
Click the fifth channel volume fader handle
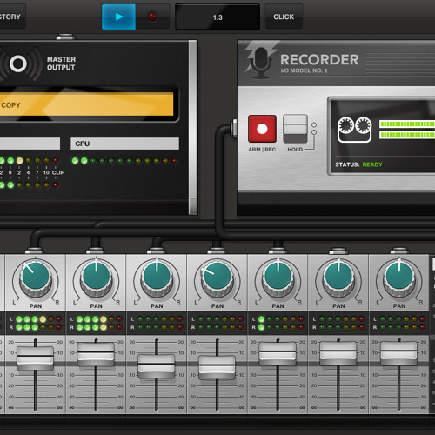click(x=278, y=353)
